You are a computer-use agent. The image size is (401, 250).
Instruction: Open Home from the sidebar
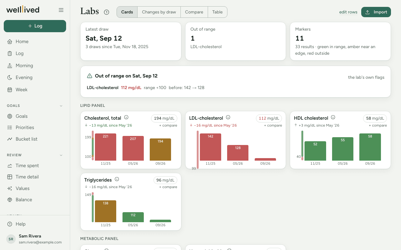pos(35,42)
